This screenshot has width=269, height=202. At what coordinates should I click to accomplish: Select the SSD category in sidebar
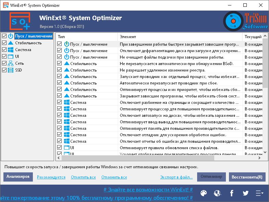point(18,70)
